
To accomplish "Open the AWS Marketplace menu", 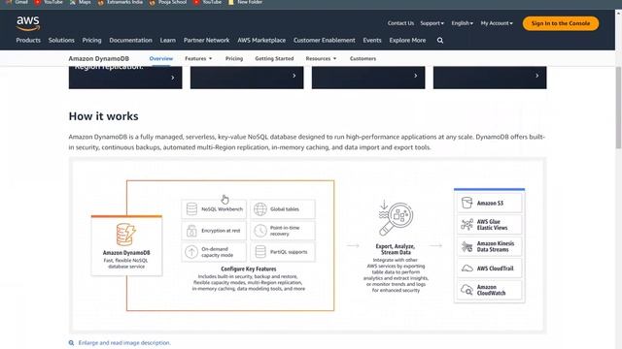I will pos(261,41).
